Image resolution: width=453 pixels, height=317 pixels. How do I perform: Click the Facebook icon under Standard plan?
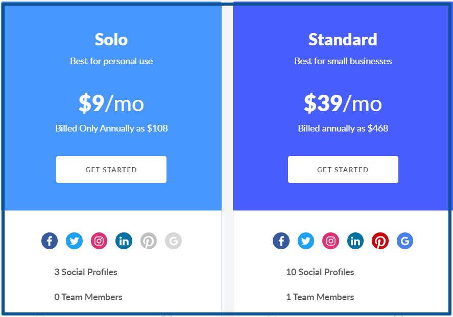[x=281, y=241]
